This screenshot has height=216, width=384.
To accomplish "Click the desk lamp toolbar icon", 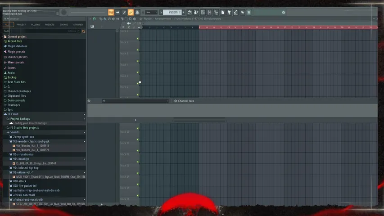I will [x=235, y=12].
